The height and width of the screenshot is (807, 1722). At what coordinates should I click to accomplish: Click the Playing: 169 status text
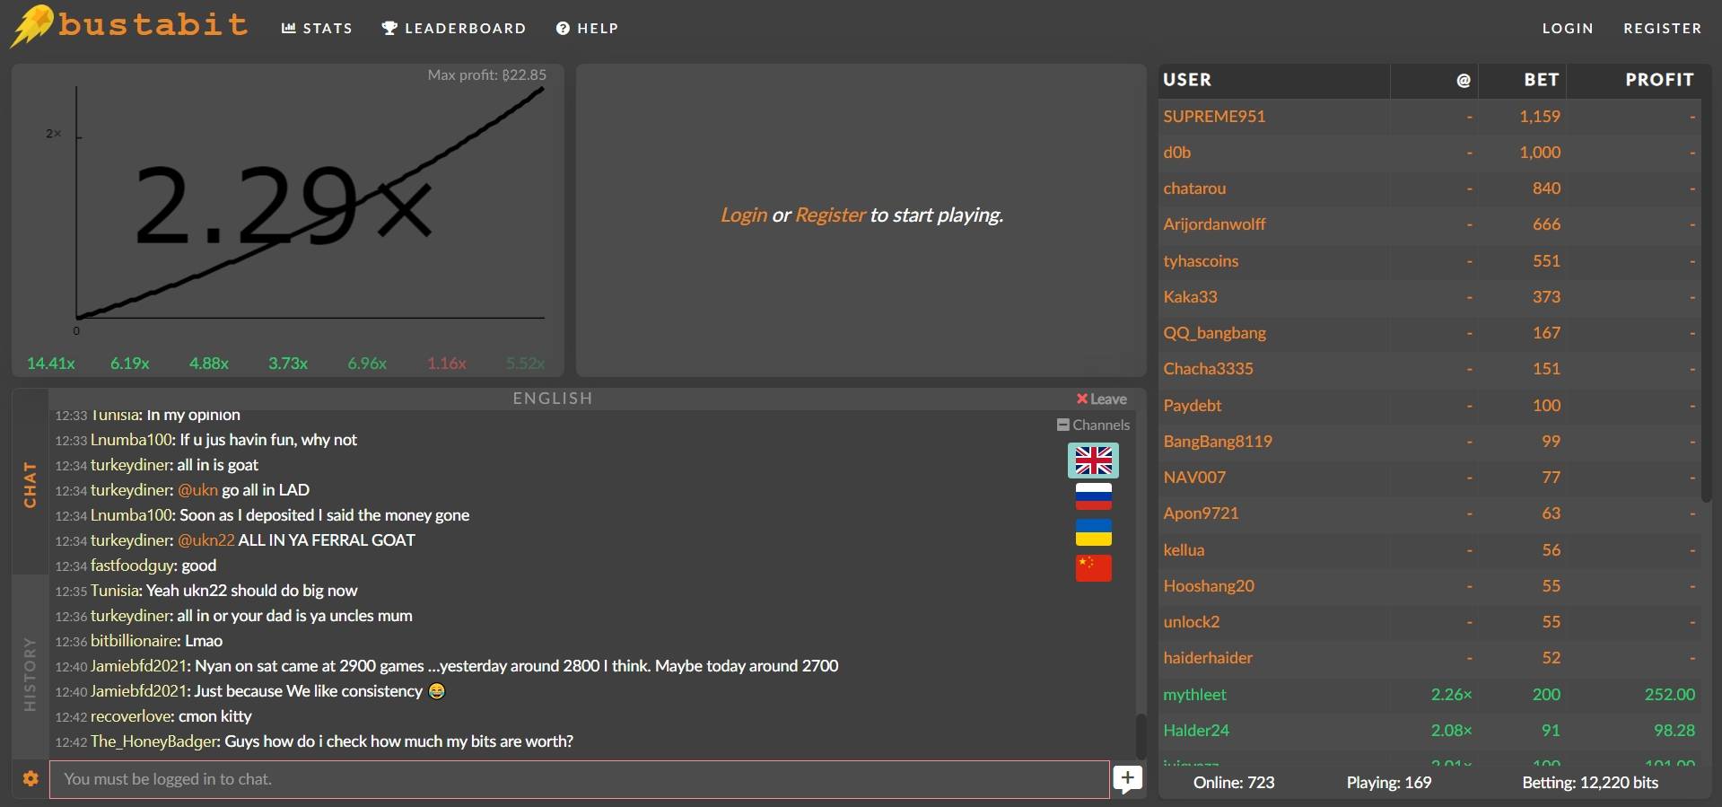coord(1389,783)
